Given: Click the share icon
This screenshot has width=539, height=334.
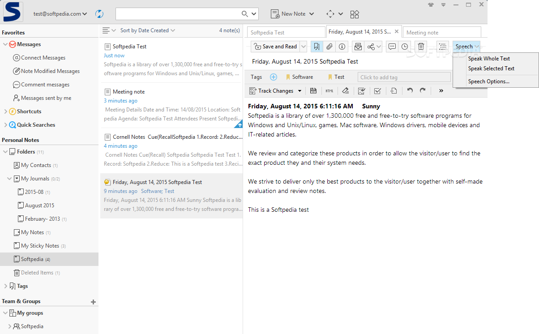Looking at the screenshot, I should 371,47.
